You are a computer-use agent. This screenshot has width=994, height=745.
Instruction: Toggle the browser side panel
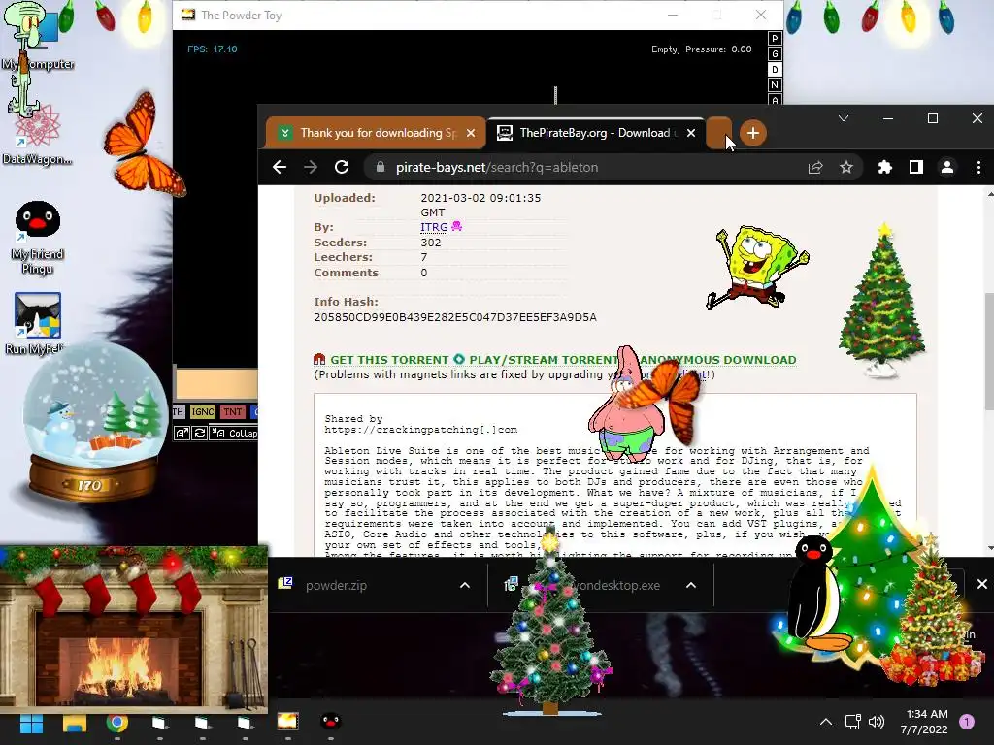916,167
